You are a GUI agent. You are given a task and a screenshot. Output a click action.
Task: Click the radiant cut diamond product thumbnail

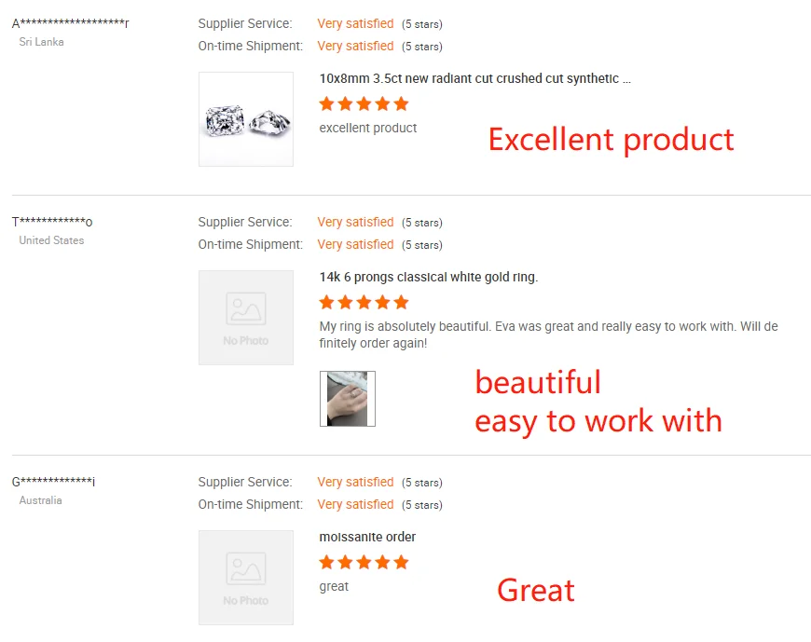click(x=246, y=119)
